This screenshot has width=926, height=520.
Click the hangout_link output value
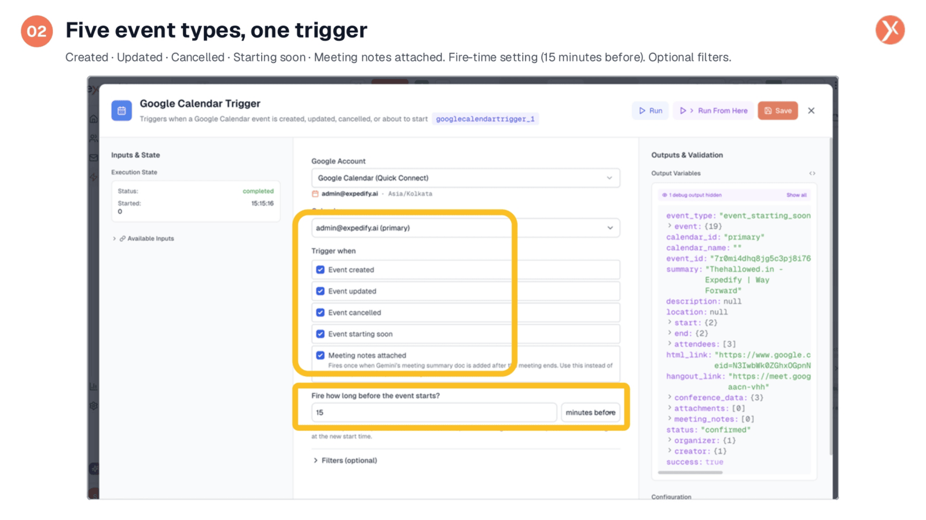(x=769, y=381)
